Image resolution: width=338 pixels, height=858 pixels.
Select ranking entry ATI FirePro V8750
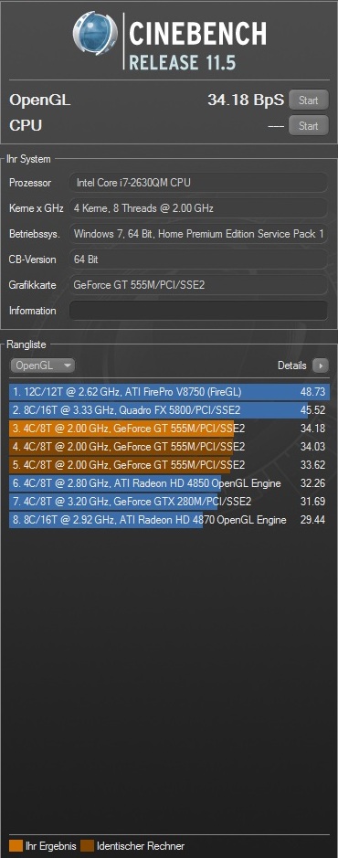click(169, 392)
